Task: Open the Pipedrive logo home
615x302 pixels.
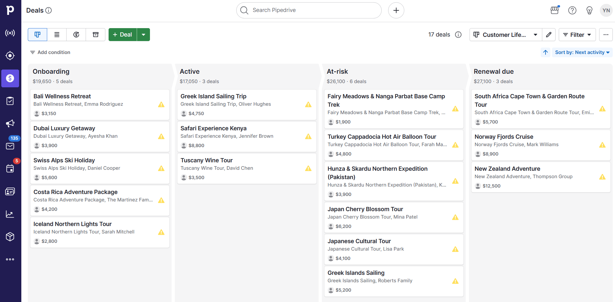Action: pyautogui.click(x=10, y=10)
